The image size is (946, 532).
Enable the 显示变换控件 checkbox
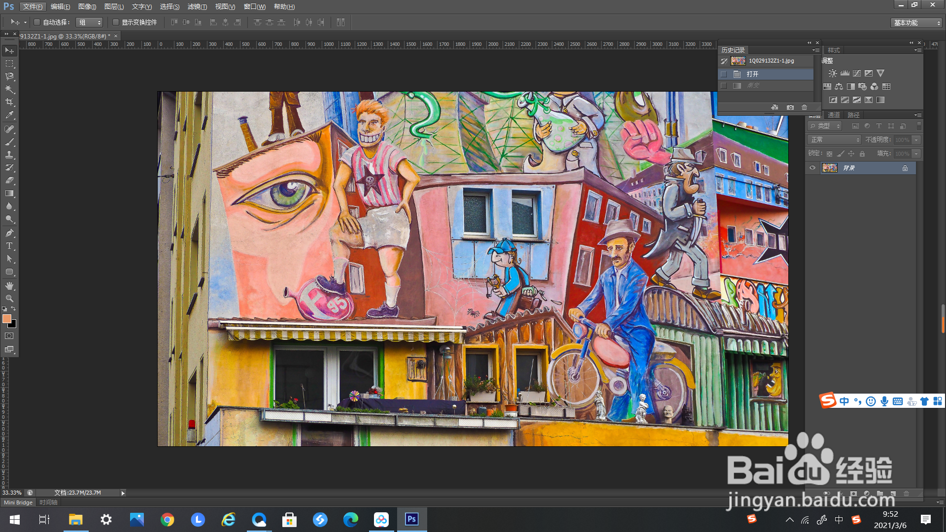[116, 22]
